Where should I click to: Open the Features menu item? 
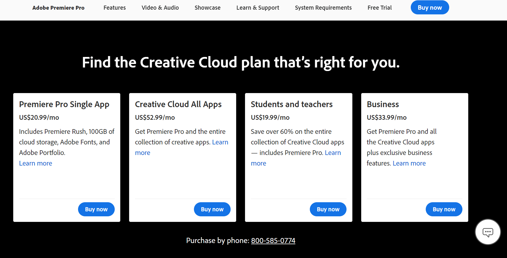[114, 8]
